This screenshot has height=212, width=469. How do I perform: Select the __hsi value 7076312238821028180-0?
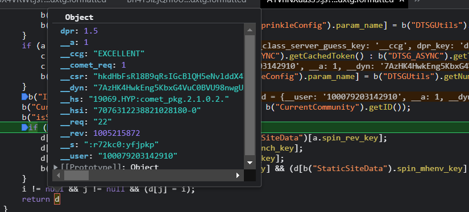click(x=147, y=111)
